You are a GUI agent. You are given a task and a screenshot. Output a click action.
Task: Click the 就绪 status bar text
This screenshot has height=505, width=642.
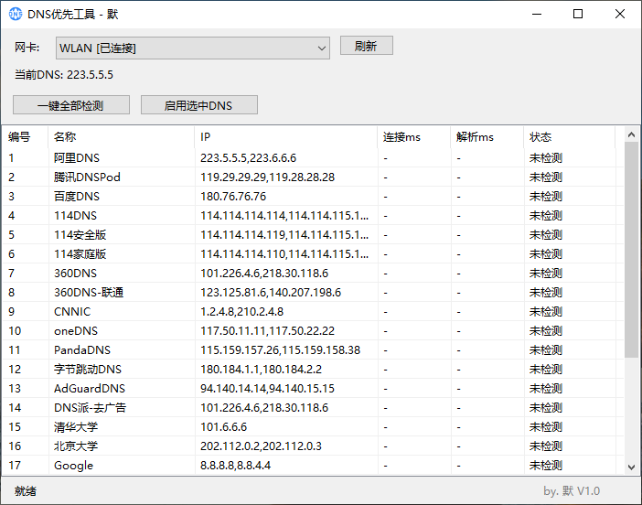(x=26, y=490)
